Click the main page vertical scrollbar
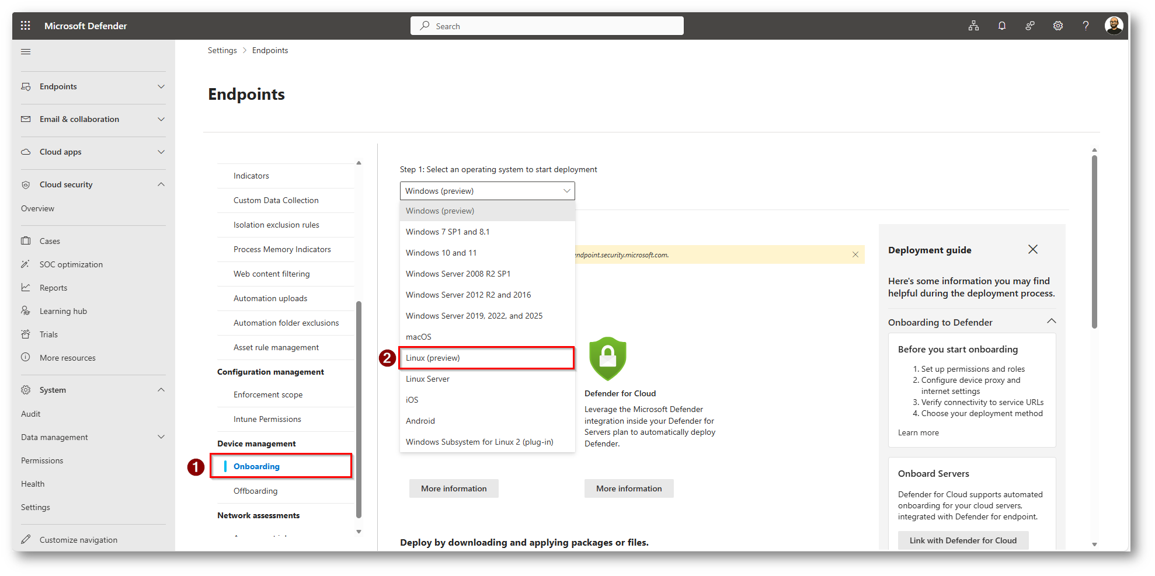 click(x=1094, y=242)
